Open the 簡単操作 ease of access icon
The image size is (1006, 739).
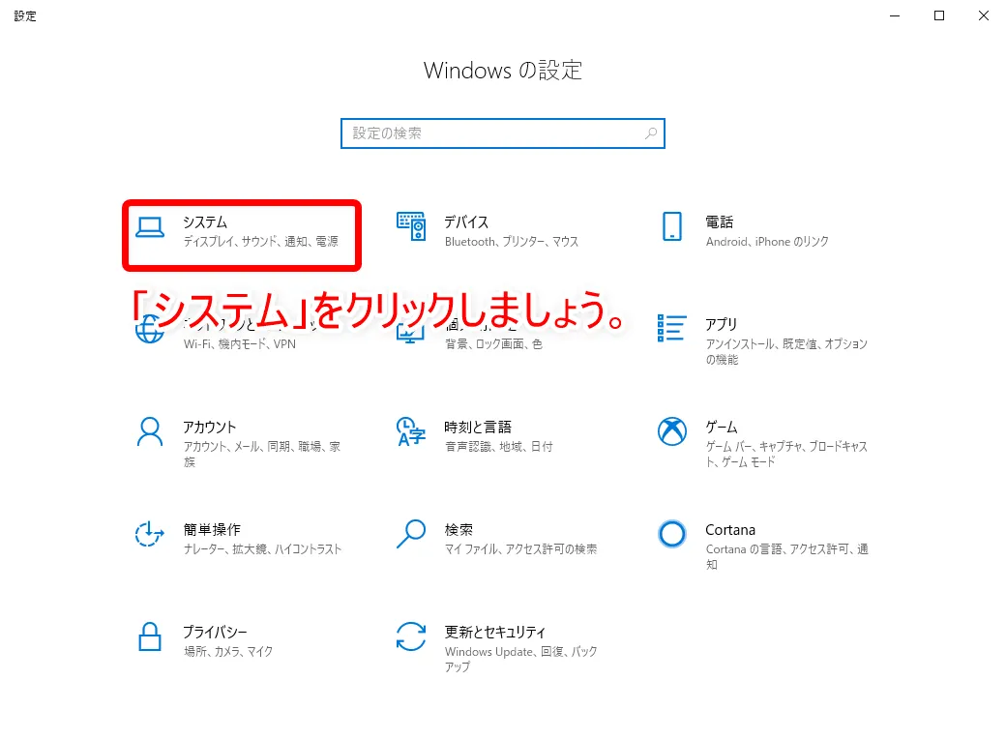(150, 534)
